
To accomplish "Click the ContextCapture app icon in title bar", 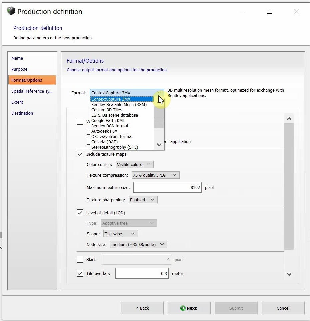I will 11,11.
